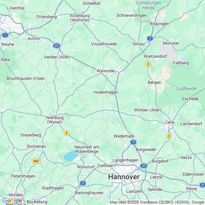Click the Lüneburger Heide region label
Viewport: 205px width, 205px height.
(x=149, y=5)
